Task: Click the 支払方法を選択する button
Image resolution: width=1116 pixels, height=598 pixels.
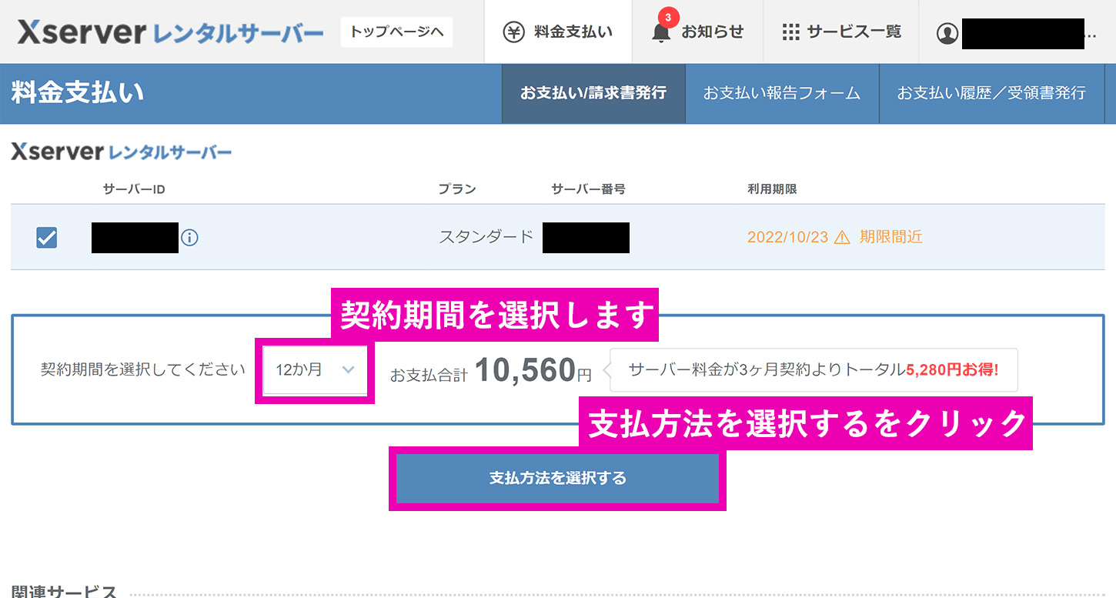Action: [x=558, y=478]
